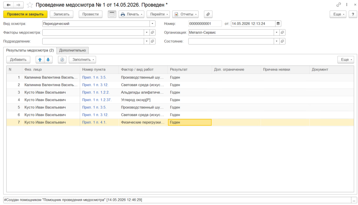Image resolution: width=358 pixels, height=205 pixels.
Task: Switch to Дополнительно tab
Action: coord(73,50)
